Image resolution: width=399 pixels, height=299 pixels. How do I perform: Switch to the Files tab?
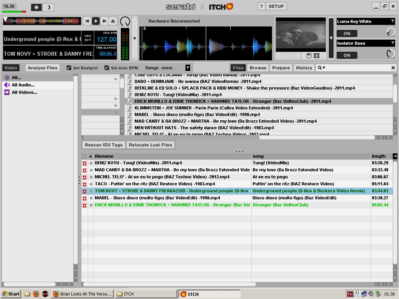238,68
